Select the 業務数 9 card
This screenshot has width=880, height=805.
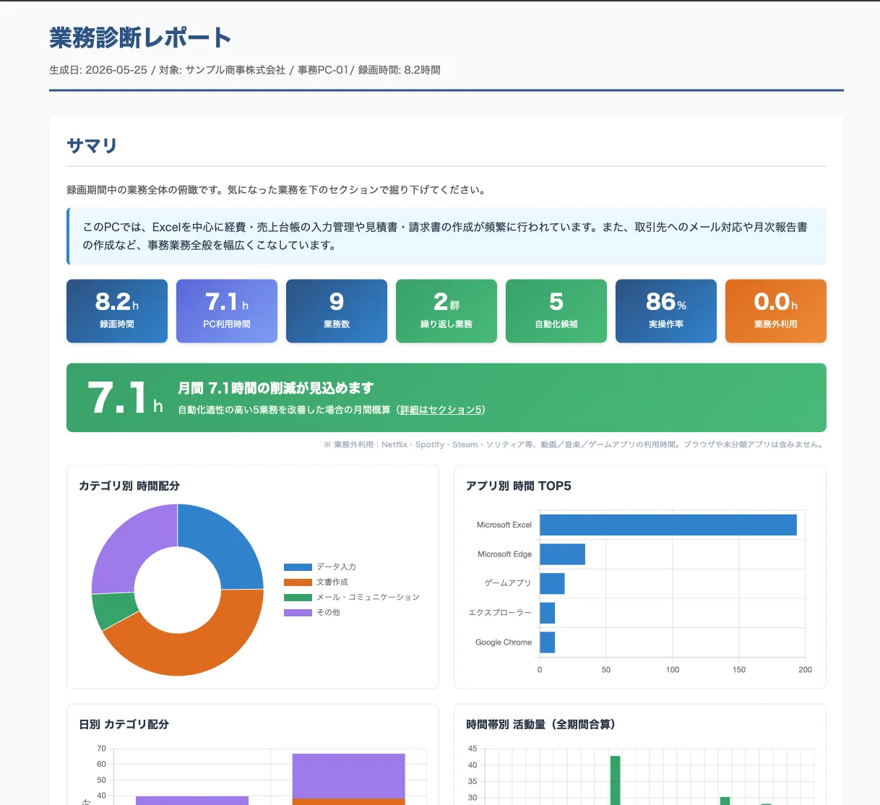click(337, 311)
